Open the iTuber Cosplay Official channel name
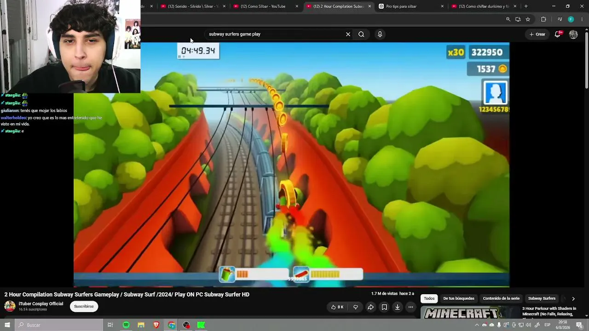Screen dimensions: 589x331 pos(41,304)
